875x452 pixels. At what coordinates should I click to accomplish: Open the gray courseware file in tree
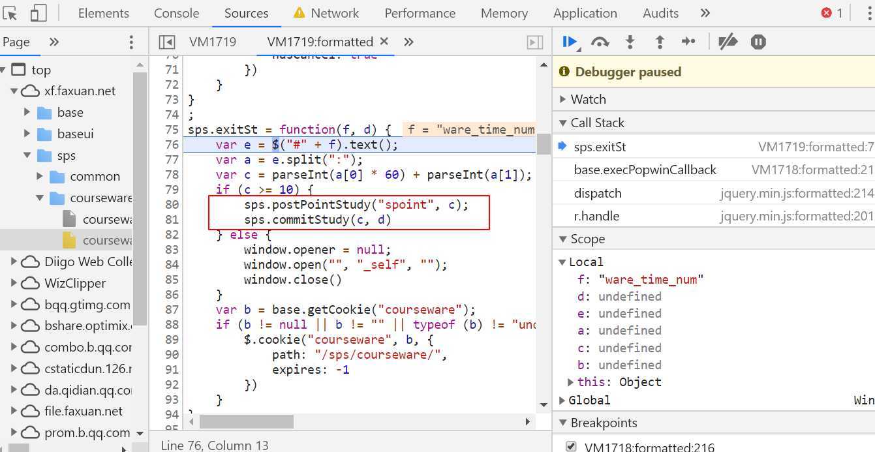coord(97,219)
